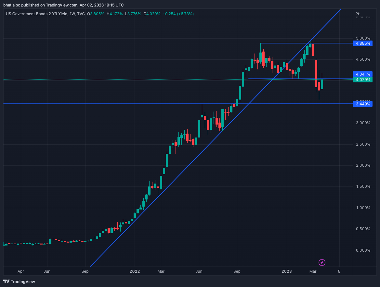380x287 pixels.
Task: Click the 4.041% last price label
Action: point(362,74)
